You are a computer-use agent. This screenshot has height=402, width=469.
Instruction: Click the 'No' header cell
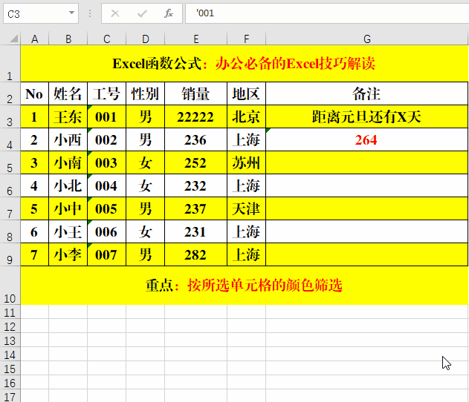(x=34, y=93)
